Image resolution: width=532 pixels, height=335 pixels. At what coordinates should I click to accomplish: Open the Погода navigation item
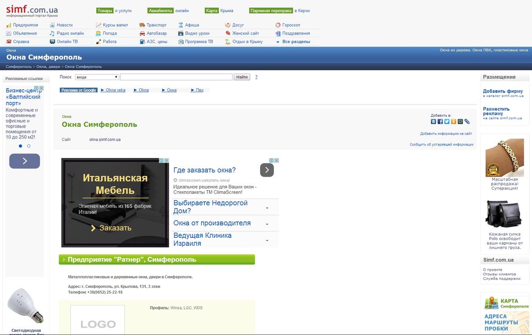[x=110, y=33]
